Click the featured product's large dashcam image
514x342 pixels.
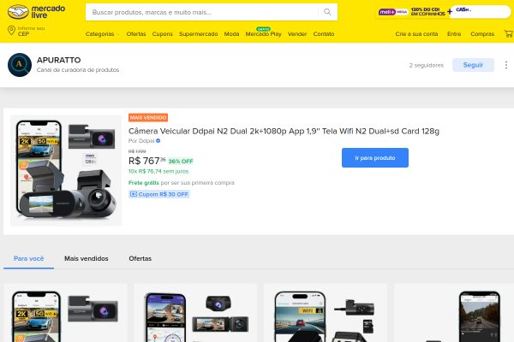tap(66, 170)
